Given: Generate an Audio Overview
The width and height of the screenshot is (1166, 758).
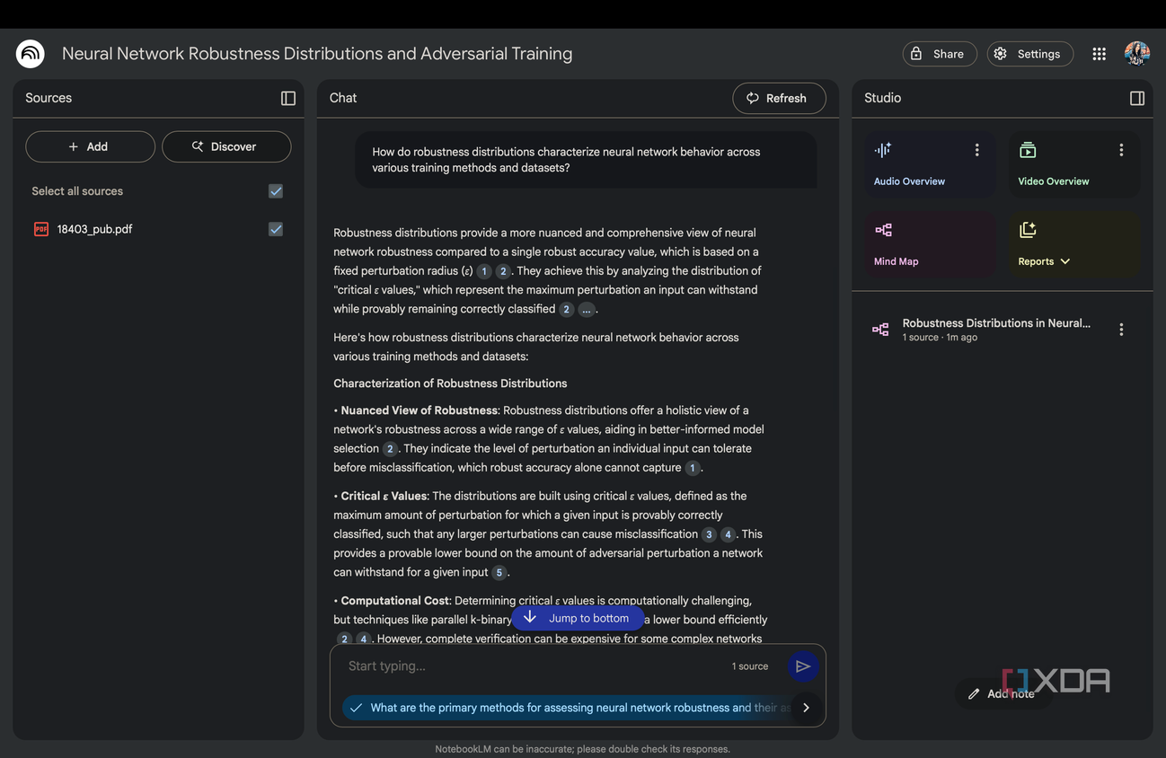Looking at the screenshot, I should 930,164.
